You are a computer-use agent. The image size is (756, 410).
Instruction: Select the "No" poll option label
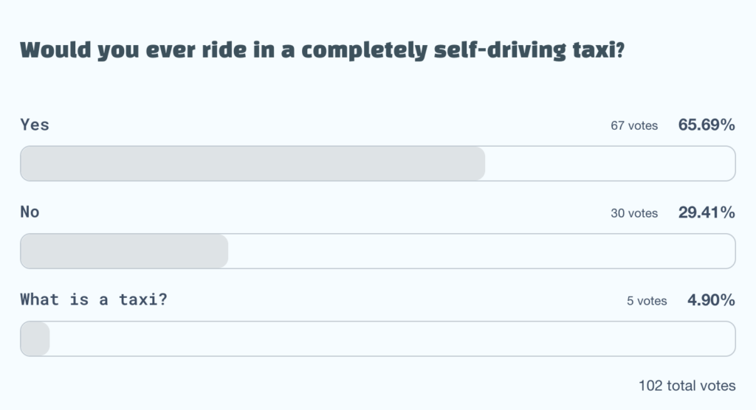[30, 212]
